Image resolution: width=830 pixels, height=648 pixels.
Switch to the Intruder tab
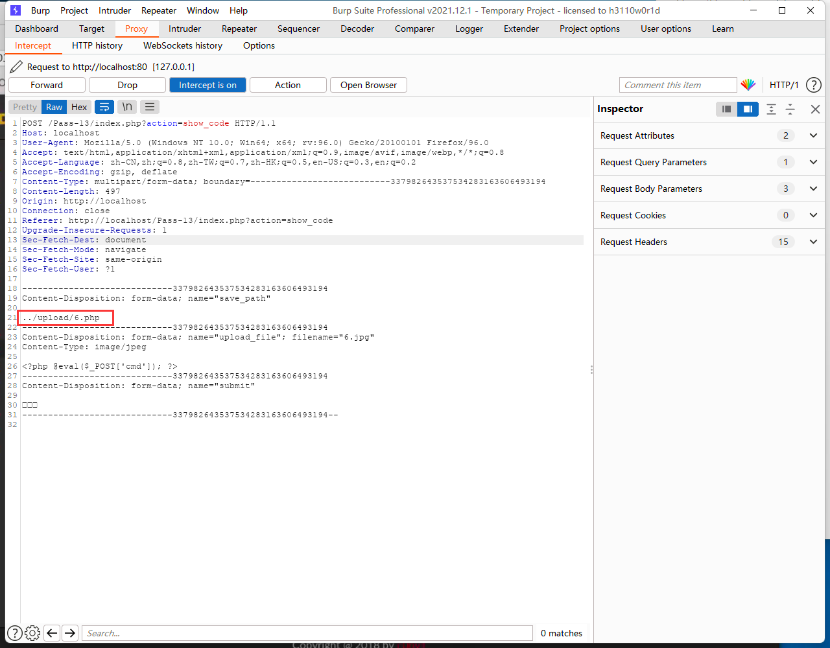click(x=185, y=29)
